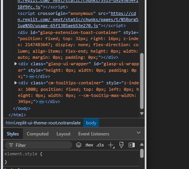Open the usage-65f1385aeb53e270.js script link
The width and height of the screenshot is (189, 169).
78,19
